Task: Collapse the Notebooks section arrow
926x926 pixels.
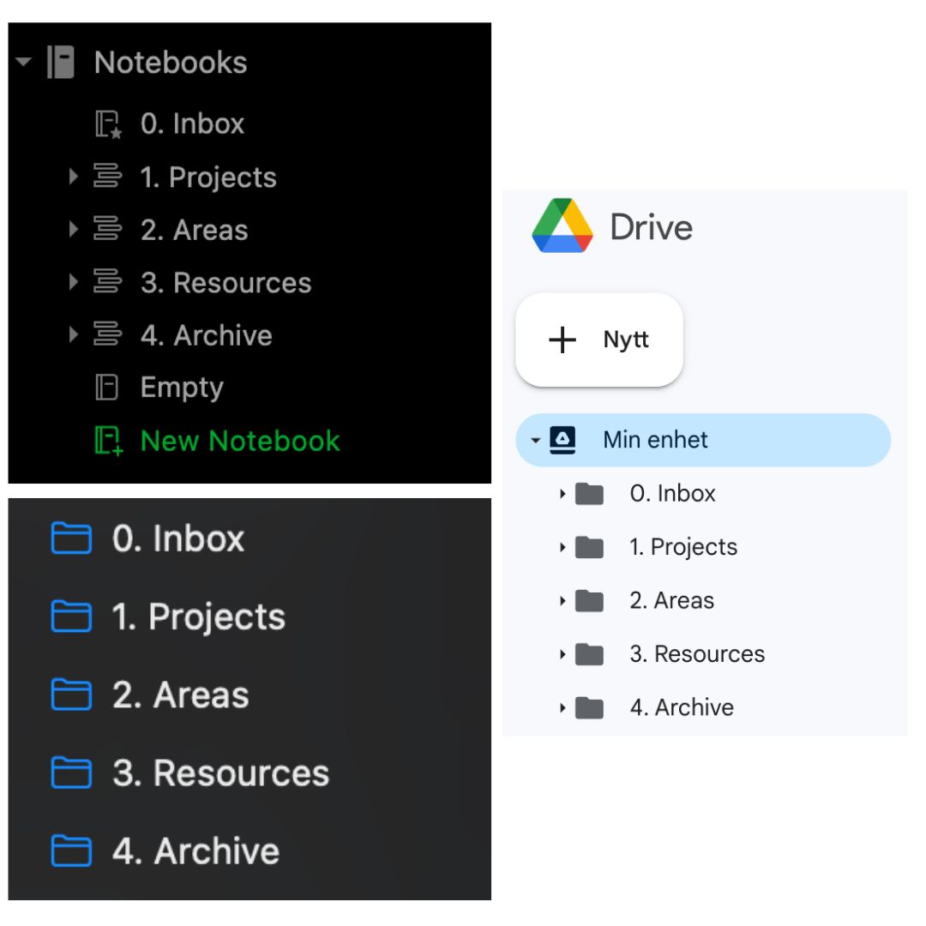Action: (23, 62)
